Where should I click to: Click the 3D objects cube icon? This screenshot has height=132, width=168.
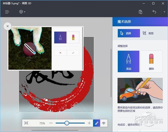click(21, 12)
